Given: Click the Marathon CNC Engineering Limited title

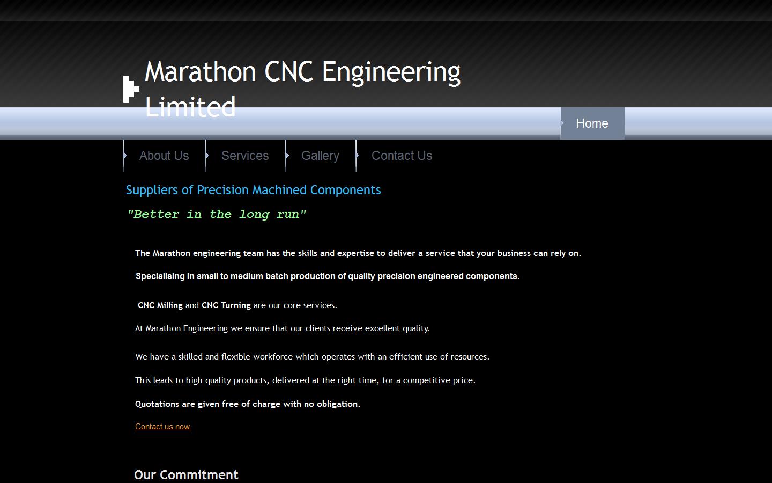Looking at the screenshot, I should (x=302, y=71).
